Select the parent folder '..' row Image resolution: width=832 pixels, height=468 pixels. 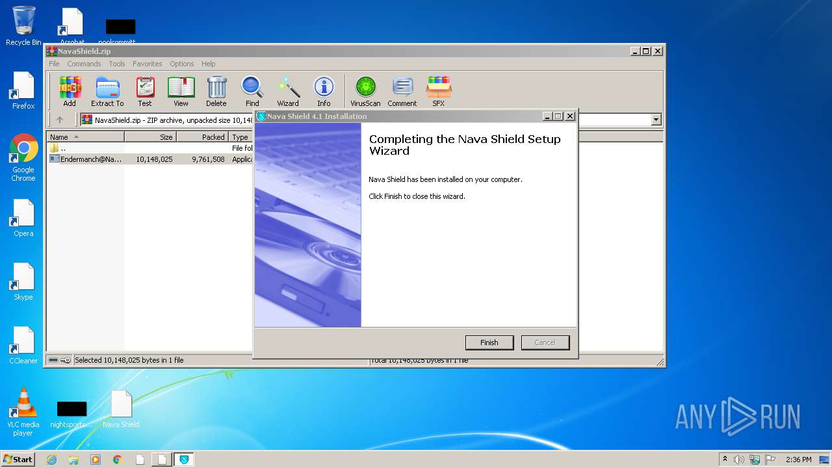click(x=150, y=148)
